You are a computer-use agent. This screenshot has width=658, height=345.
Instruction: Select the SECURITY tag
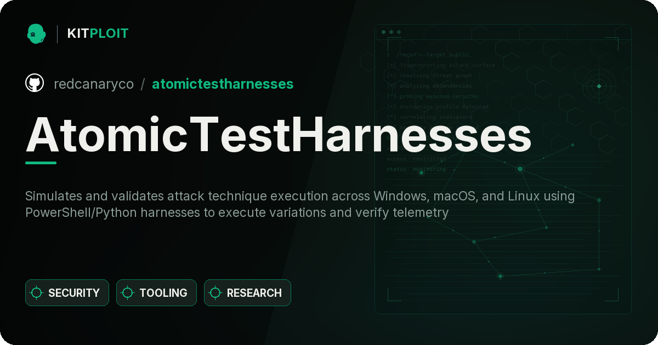67,293
